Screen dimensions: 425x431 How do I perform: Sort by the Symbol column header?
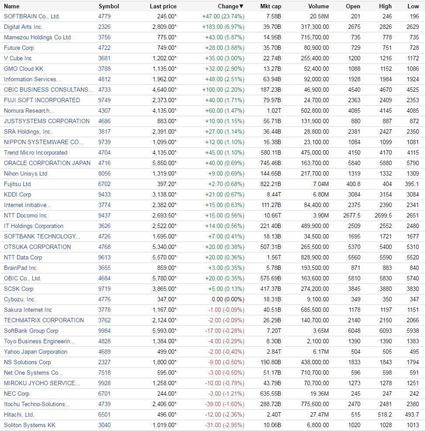point(109,6)
